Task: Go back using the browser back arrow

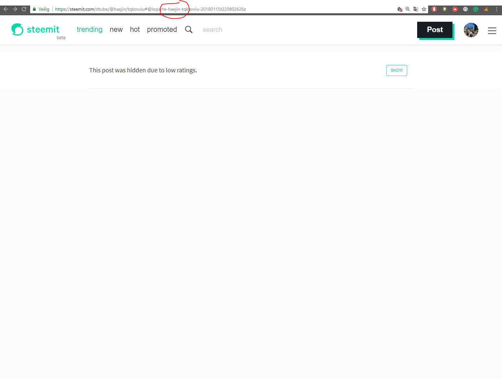Action: click(6, 9)
